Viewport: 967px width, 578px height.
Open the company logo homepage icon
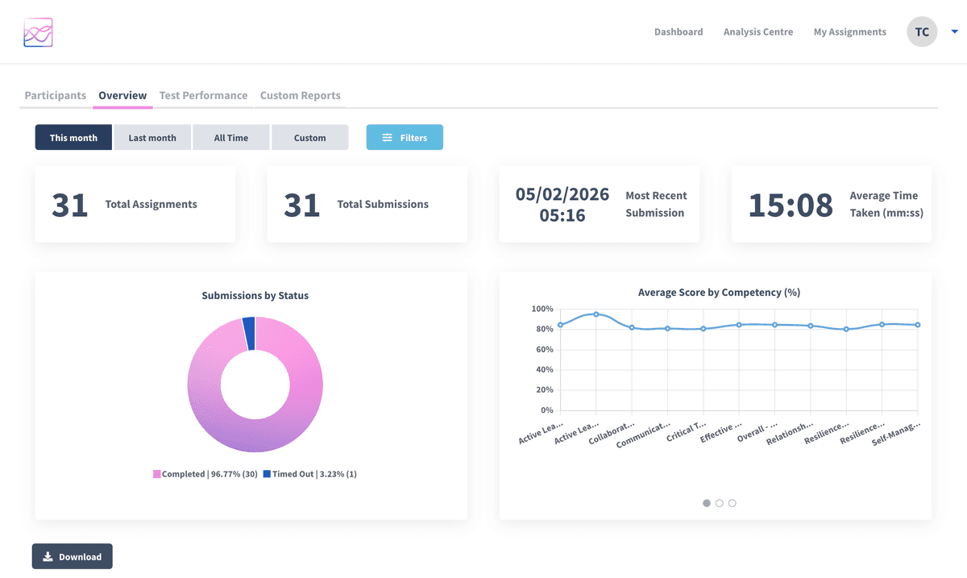(x=38, y=31)
